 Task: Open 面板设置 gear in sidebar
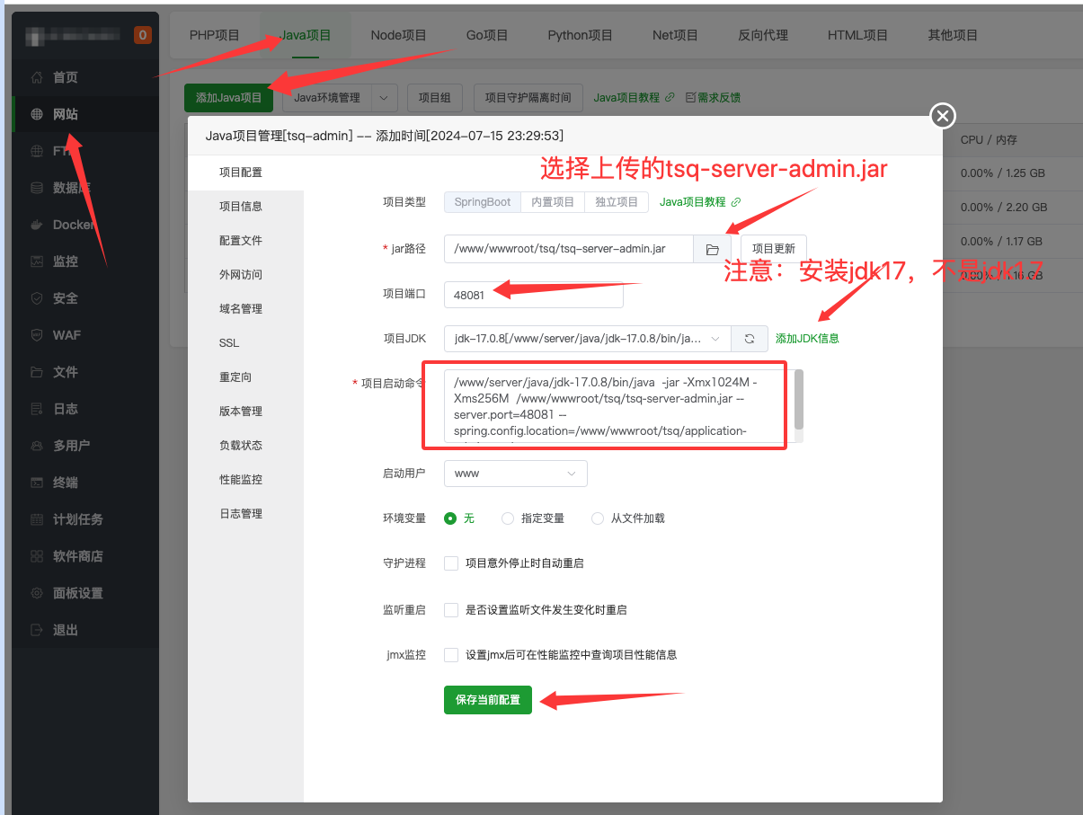37,593
